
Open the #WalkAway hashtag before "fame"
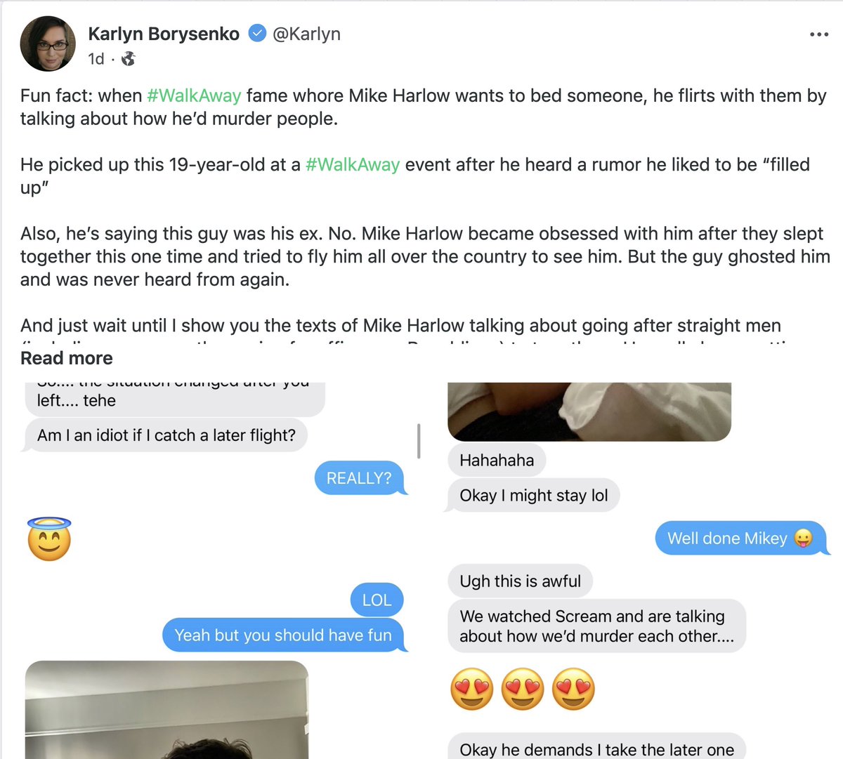[x=194, y=95]
